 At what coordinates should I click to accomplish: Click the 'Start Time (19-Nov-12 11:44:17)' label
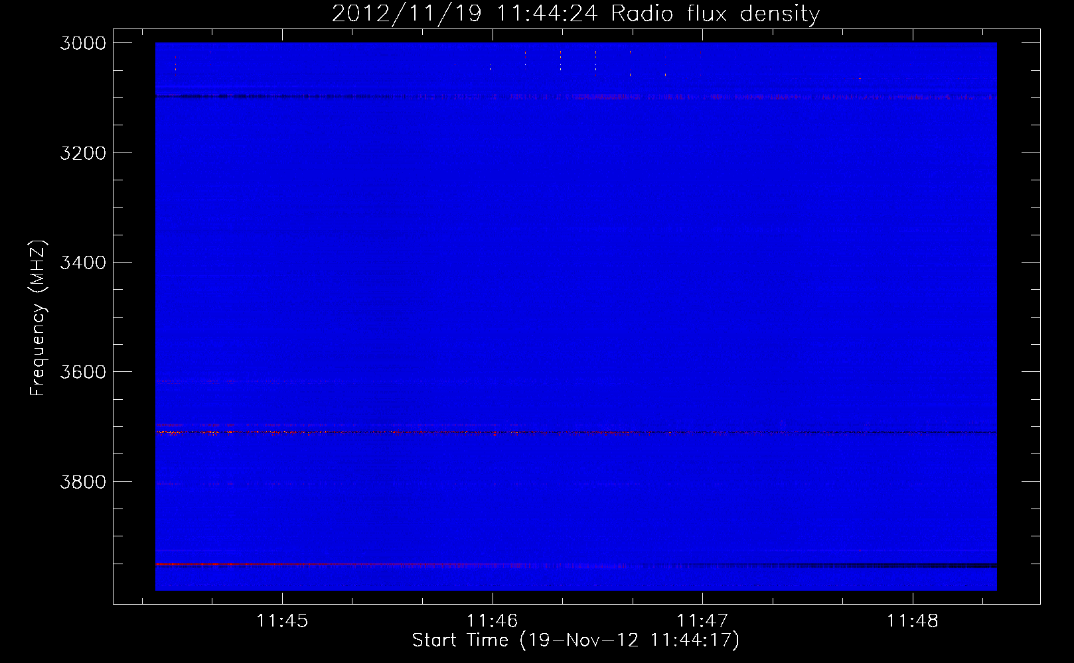coord(575,640)
